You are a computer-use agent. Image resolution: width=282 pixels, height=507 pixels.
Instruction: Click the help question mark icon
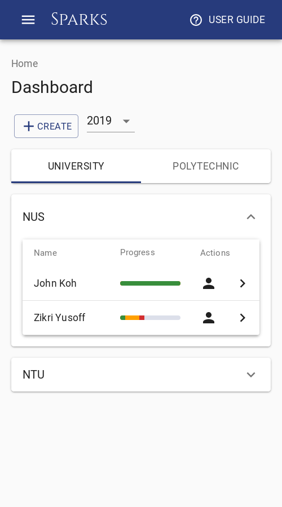[x=196, y=20]
